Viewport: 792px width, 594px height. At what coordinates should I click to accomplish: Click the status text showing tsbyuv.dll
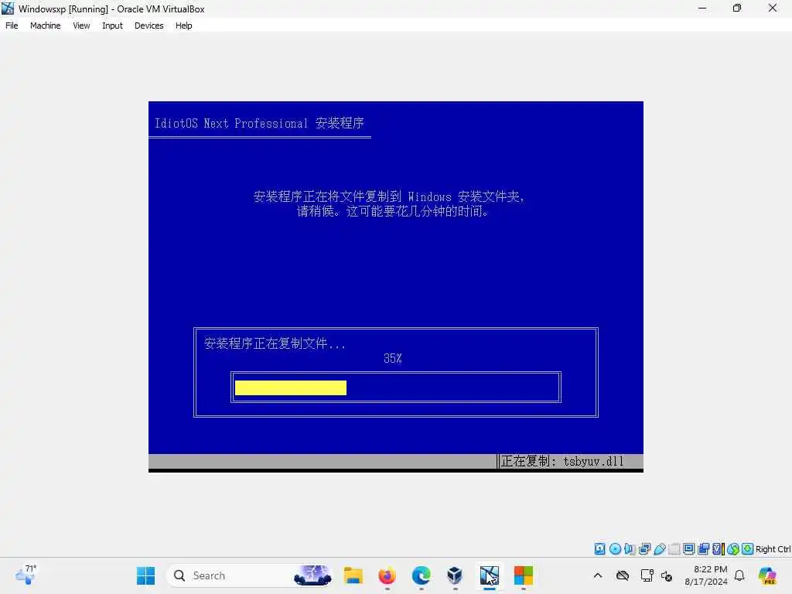click(x=563, y=461)
